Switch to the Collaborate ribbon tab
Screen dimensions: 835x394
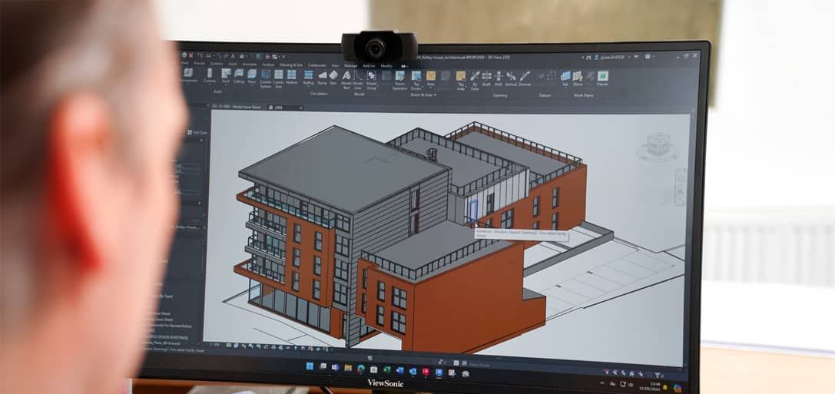click(316, 66)
